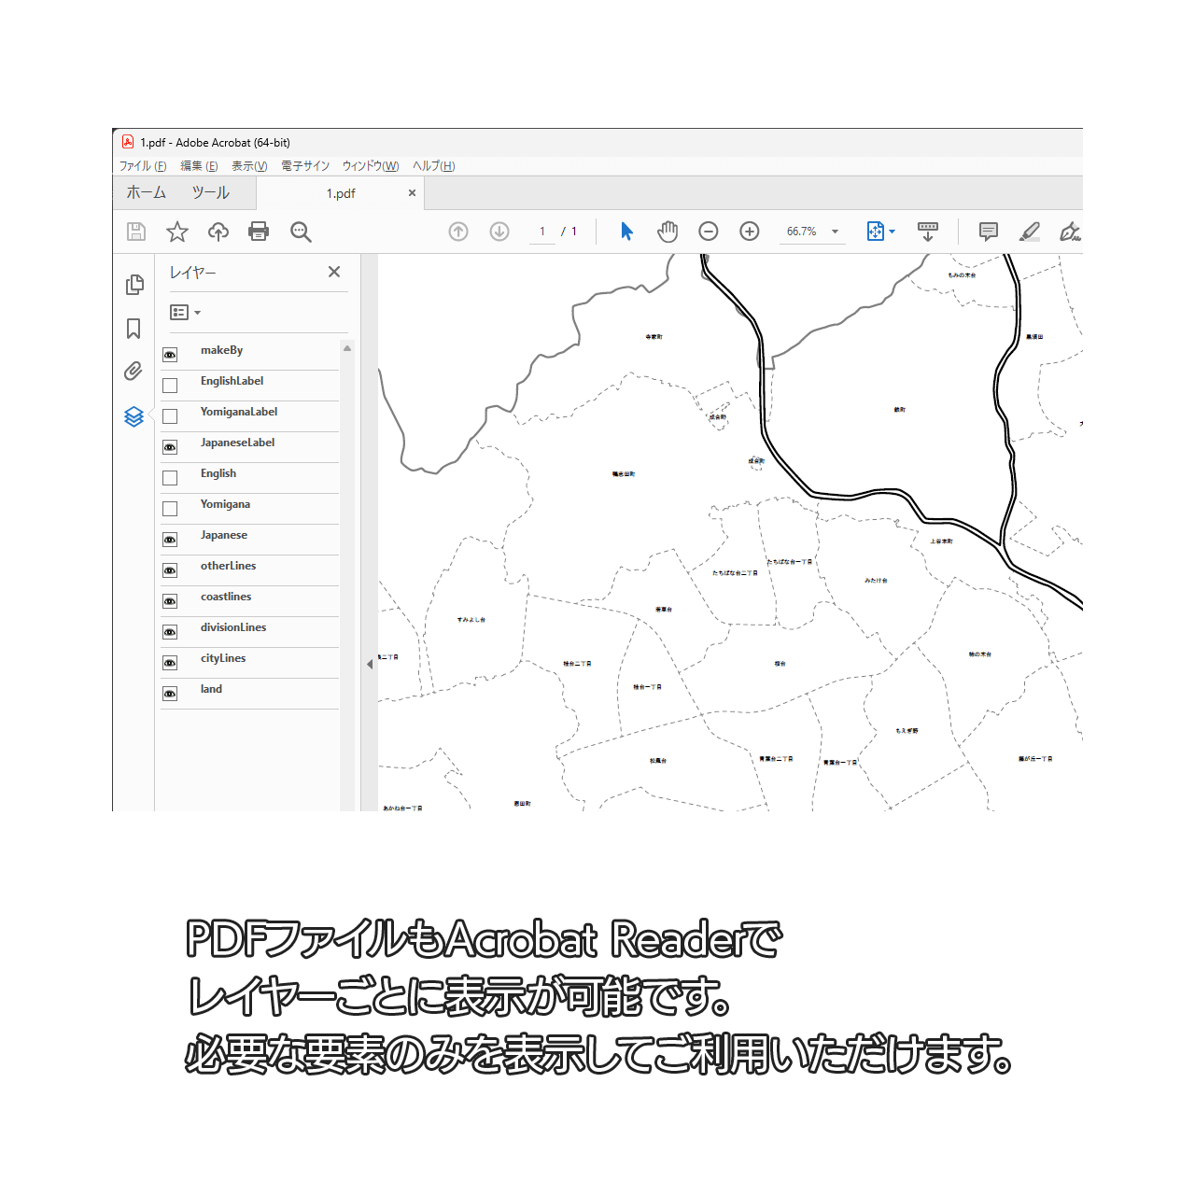1195x1195 pixels.
Task: Bookmark file with the star icon
Action: coord(177,232)
